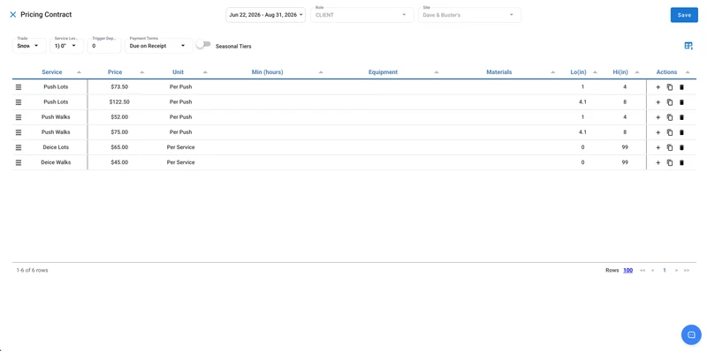Viewport: 707px width, 351px height.
Task: Add a row after Deice Lots
Action: pyautogui.click(x=658, y=147)
